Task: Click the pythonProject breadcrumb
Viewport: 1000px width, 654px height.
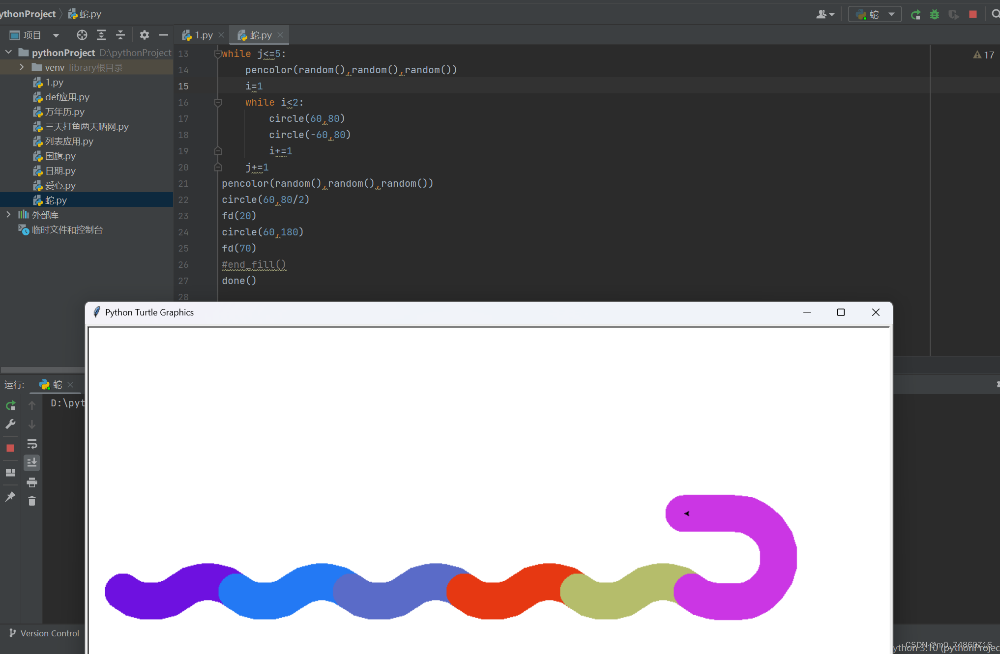Action: click(x=27, y=14)
